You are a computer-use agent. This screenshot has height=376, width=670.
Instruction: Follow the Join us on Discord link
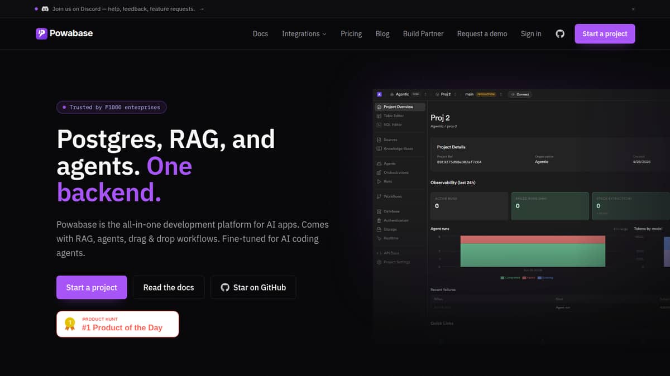[x=128, y=9]
